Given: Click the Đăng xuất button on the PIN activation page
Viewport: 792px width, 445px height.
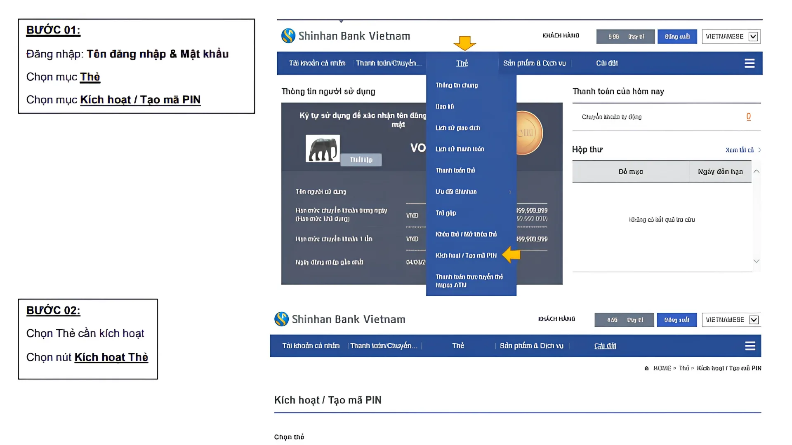Looking at the screenshot, I should [x=677, y=320].
